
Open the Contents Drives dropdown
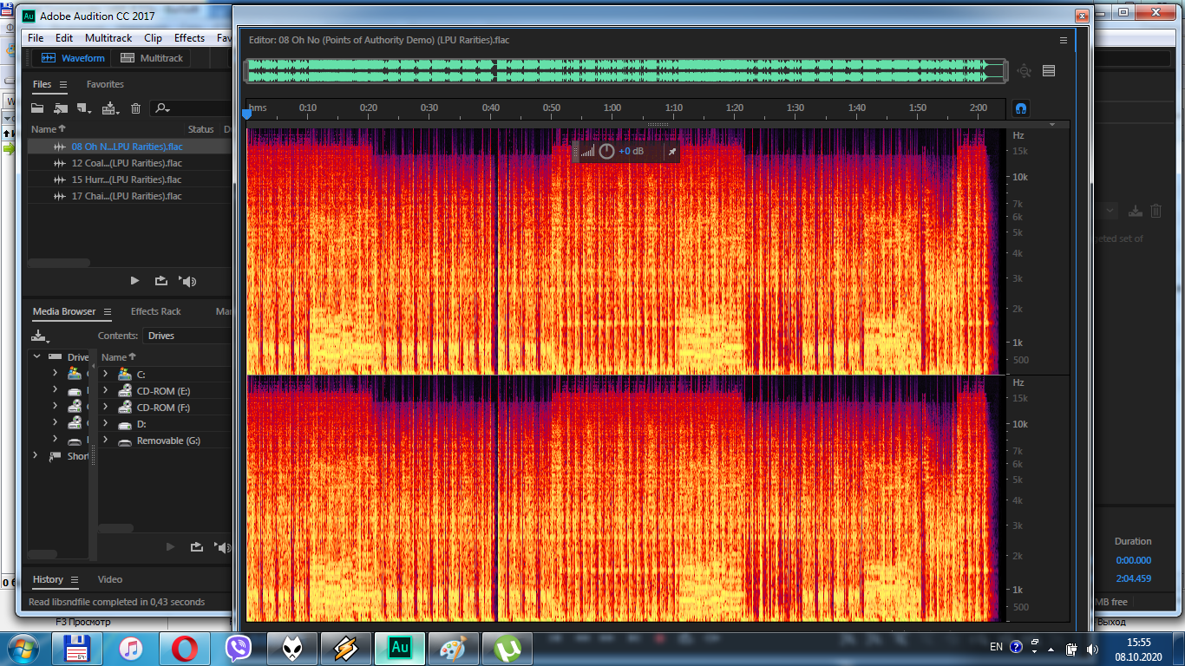(x=187, y=336)
